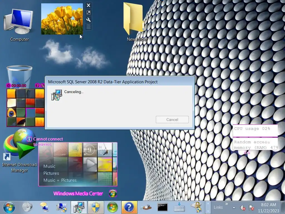
Task: Click the play tile in Media Center gadget
Action: pos(90,164)
